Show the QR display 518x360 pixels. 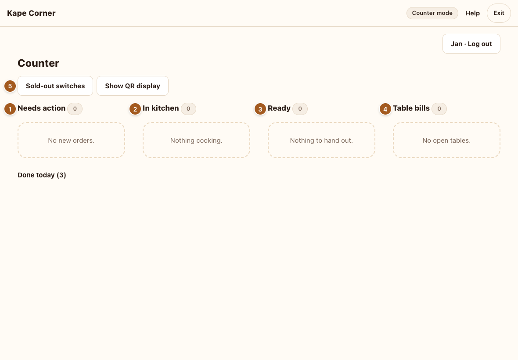click(x=133, y=86)
